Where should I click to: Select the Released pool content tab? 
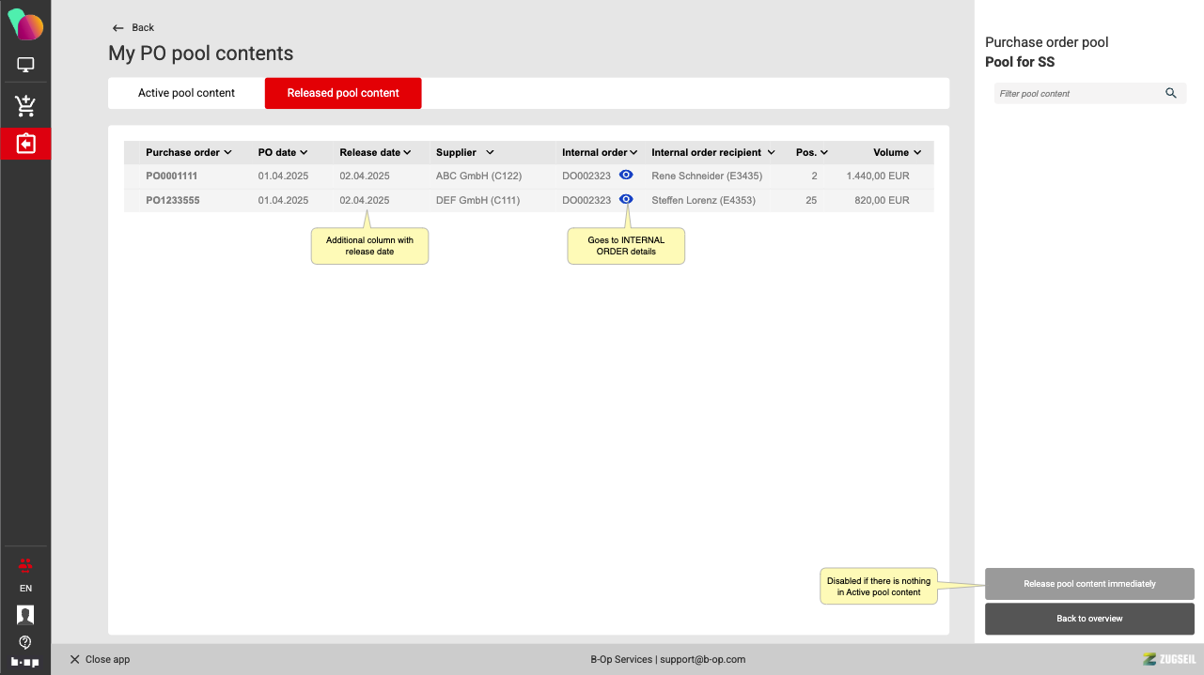(343, 93)
